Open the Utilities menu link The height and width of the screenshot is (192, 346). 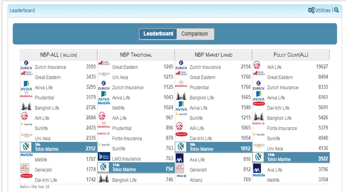[323, 10]
